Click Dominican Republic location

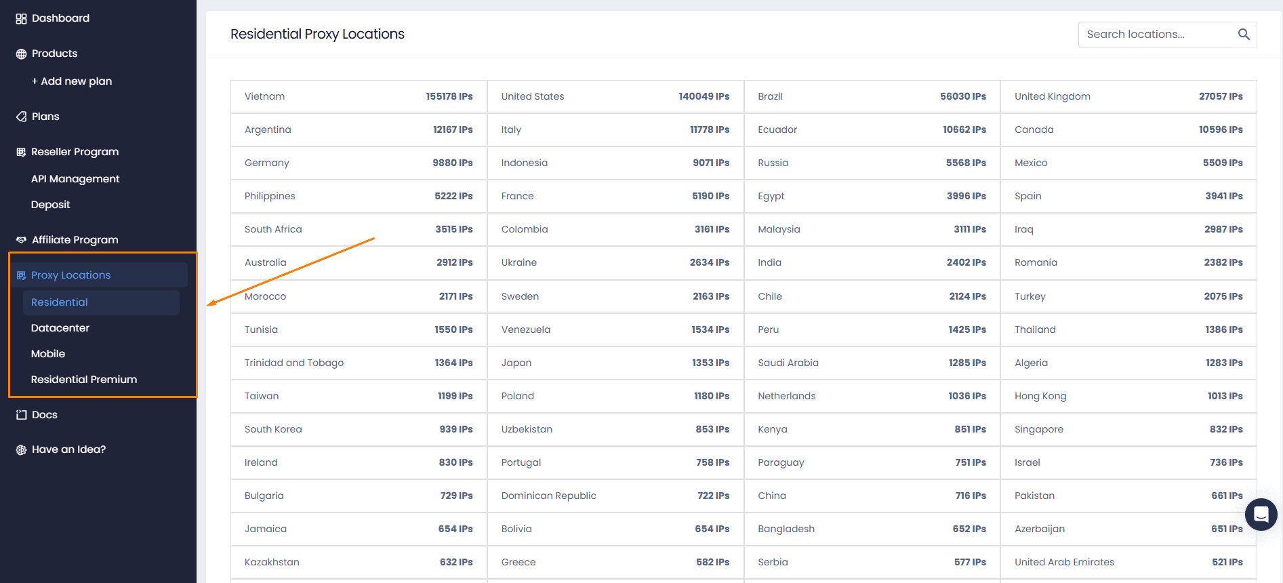pyautogui.click(x=615, y=496)
